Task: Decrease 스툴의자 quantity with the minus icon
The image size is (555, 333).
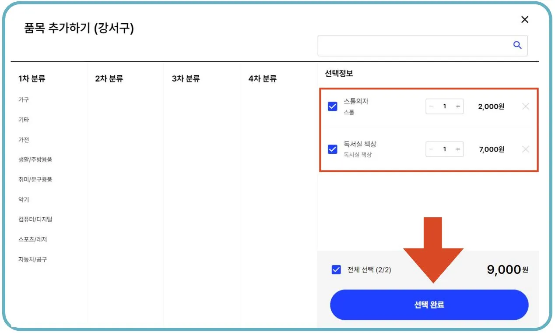Action: (x=432, y=106)
